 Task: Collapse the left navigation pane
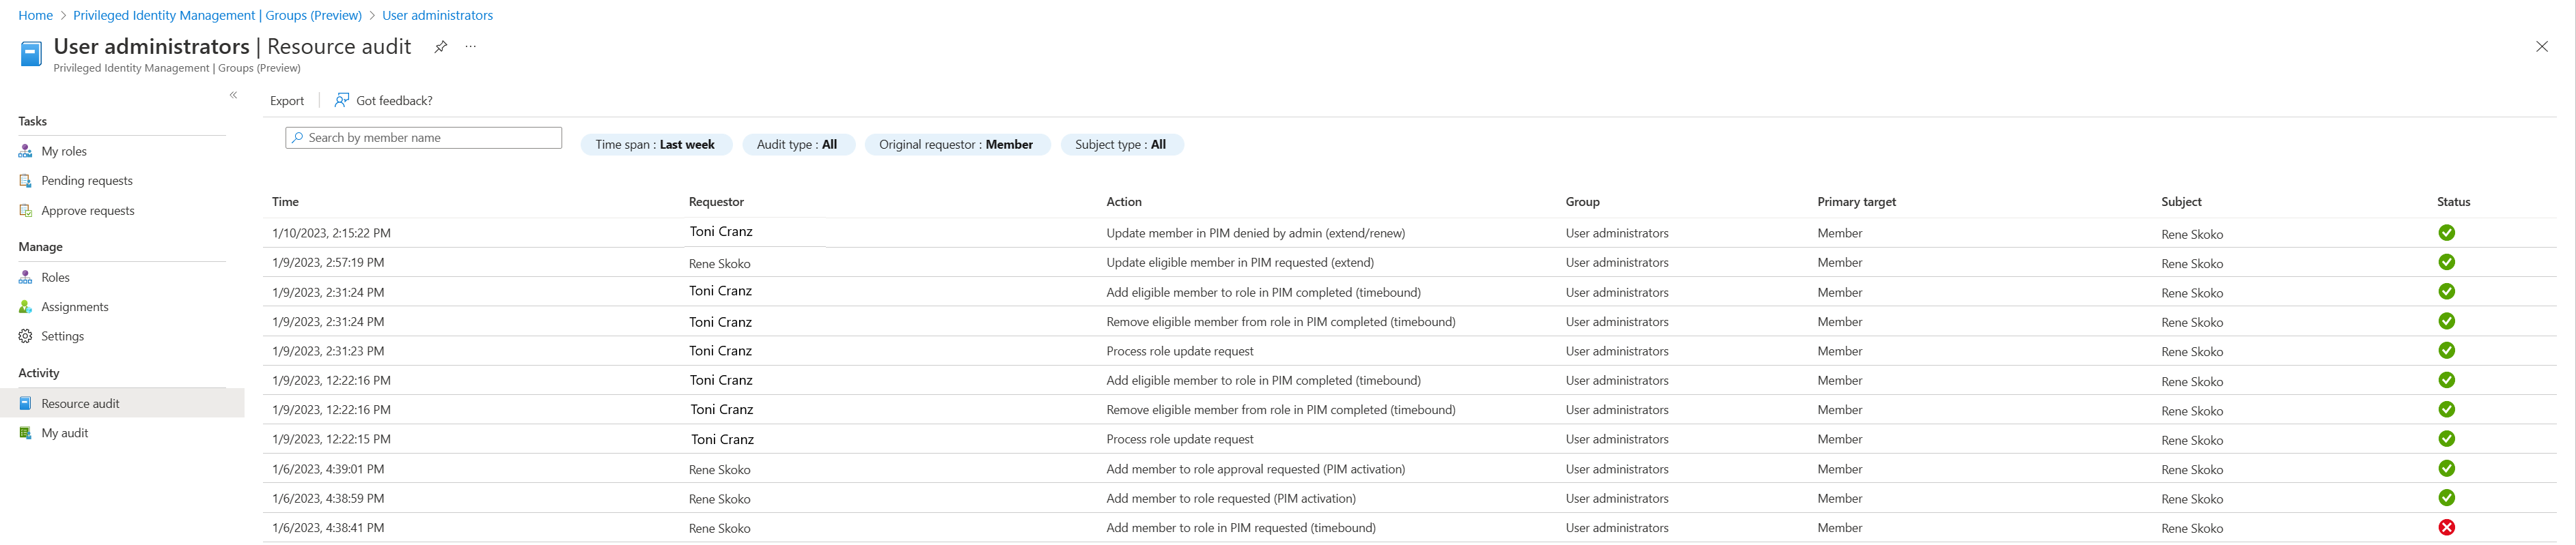[234, 95]
